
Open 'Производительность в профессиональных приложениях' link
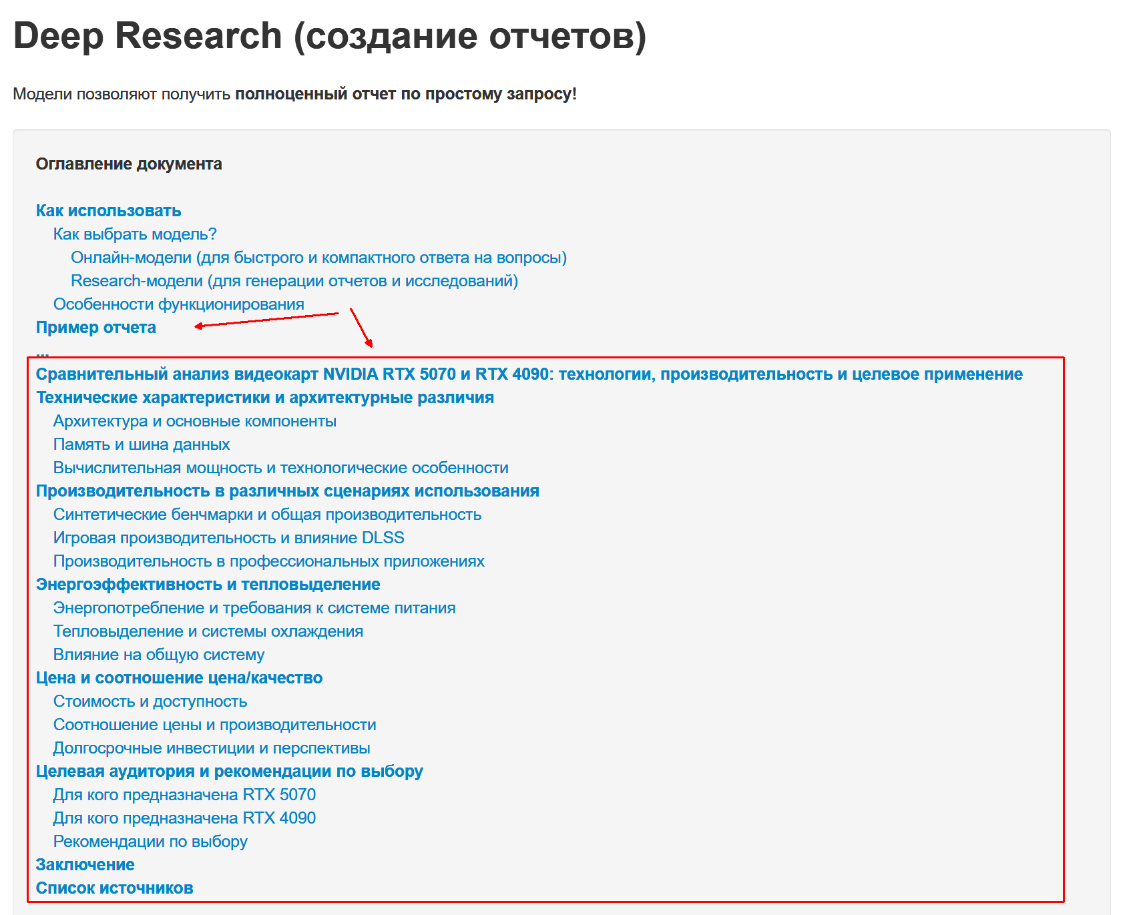tap(269, 561)
